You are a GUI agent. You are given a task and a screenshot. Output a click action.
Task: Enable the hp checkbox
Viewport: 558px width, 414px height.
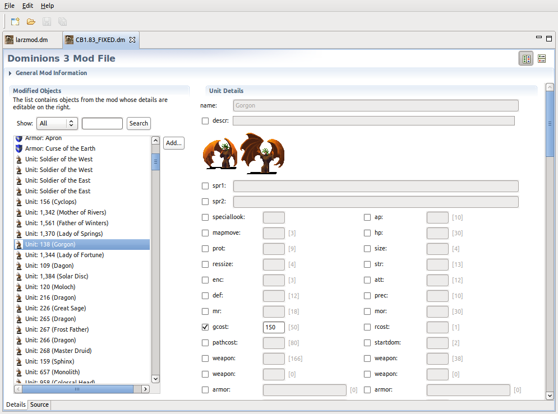click(367, 233)
